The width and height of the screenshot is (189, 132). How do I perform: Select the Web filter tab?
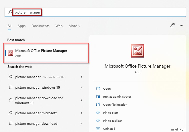[59, 26]
